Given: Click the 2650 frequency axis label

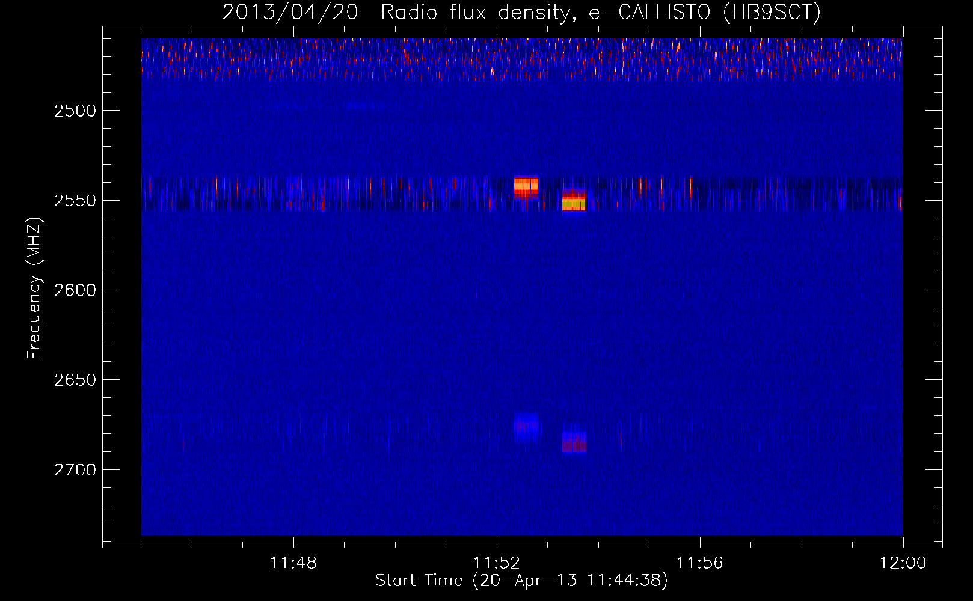Looking at the screenshot, I should coord(75,380).
